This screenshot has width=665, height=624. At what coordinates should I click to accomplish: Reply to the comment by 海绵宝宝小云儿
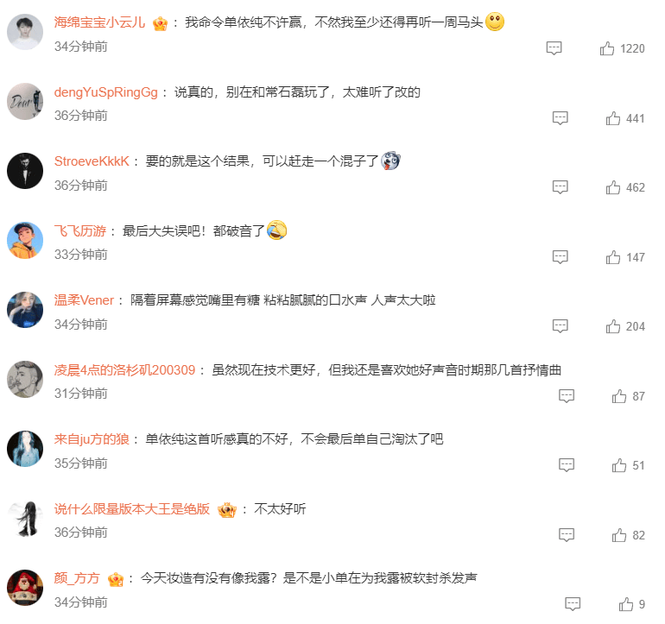click(x=554, y=48)
